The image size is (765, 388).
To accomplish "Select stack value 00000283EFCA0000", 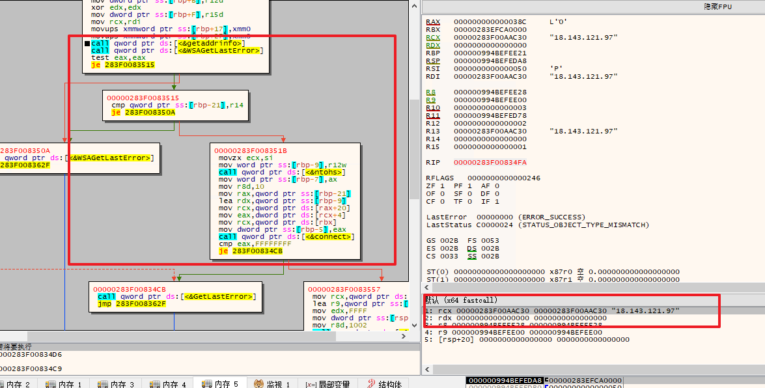I will click(x=585, y=380).
